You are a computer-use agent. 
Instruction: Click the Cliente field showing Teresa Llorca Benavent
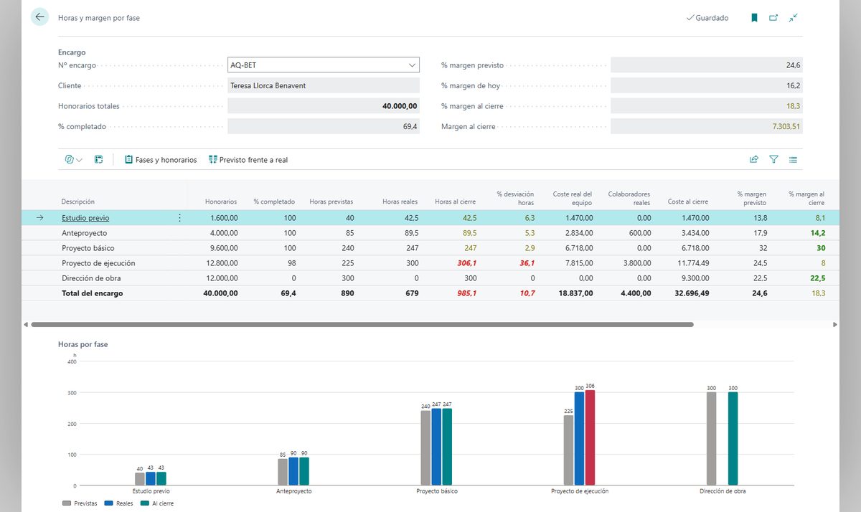(x=324, y=85)
